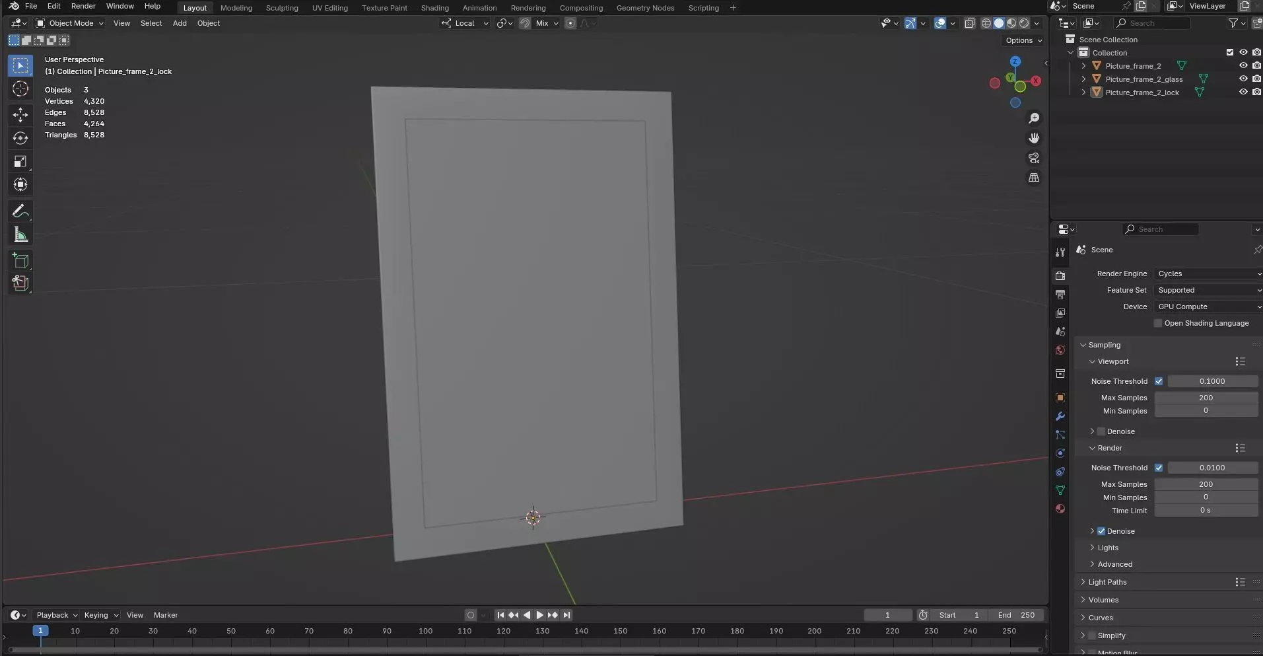The image size is (1263, 656).
Task: Disable Render Denoise checkbox
Action: click(1101, 531)
